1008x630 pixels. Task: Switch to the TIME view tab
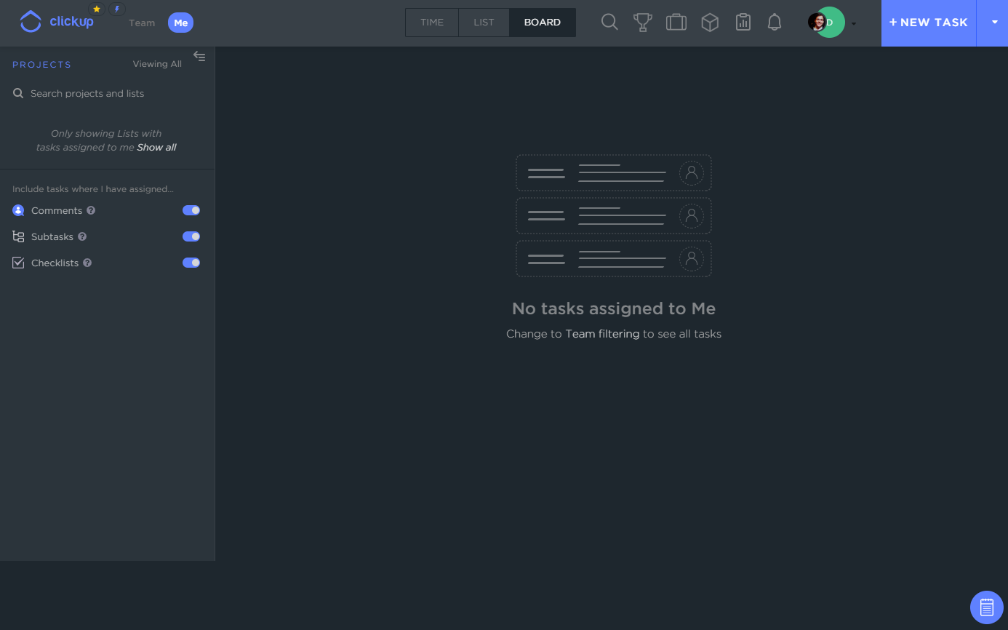tap(432, 23)
